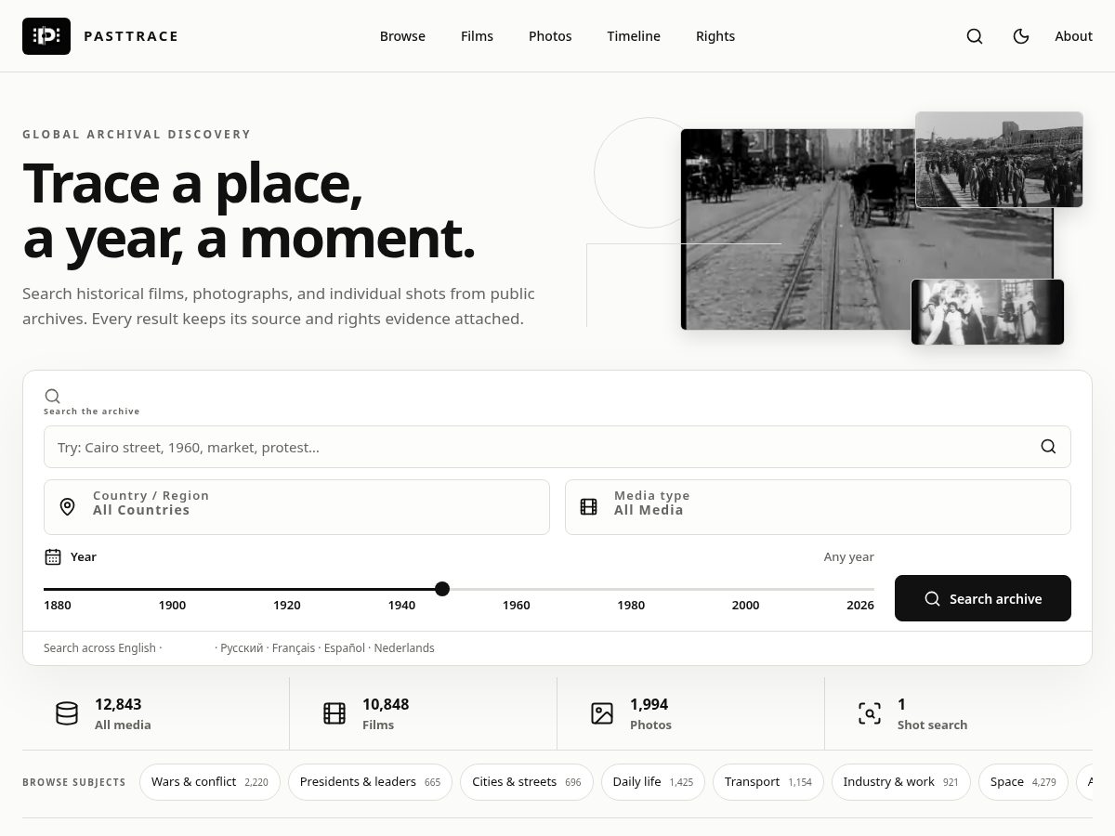Click the Français language text
The height and width of the screenshot is (836, 1115).
click(x=294, y=648)
